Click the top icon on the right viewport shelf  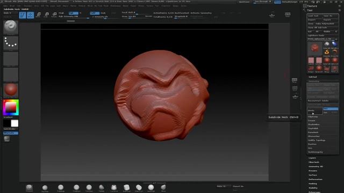295,80
